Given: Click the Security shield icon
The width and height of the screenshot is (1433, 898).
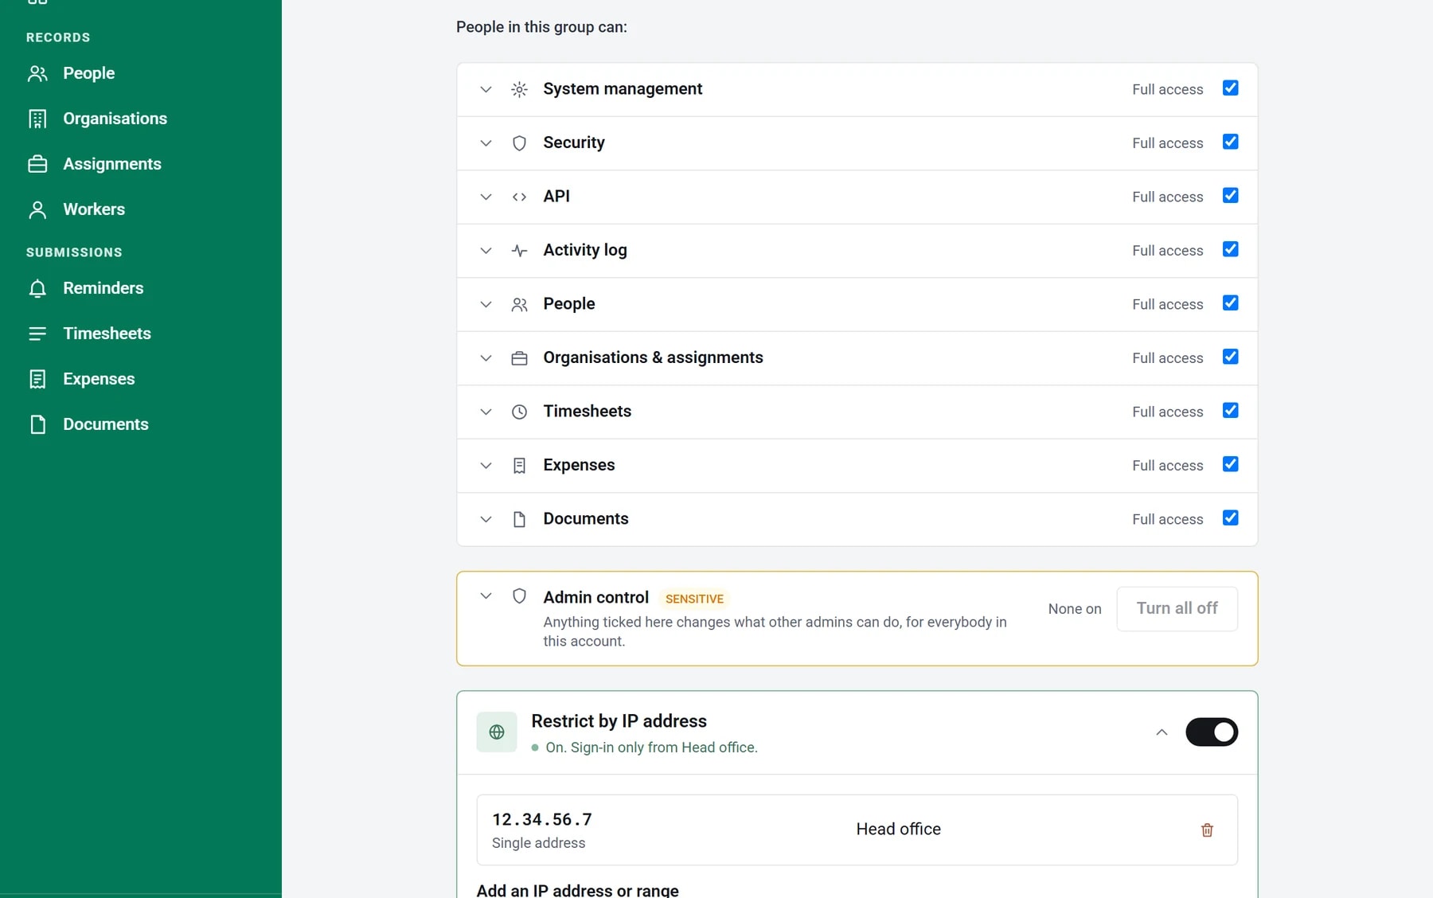Looking at the screenshot, I should tap(519, 143).
